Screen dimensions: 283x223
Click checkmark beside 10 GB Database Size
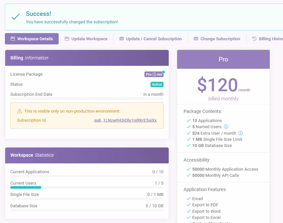(188, 146)
